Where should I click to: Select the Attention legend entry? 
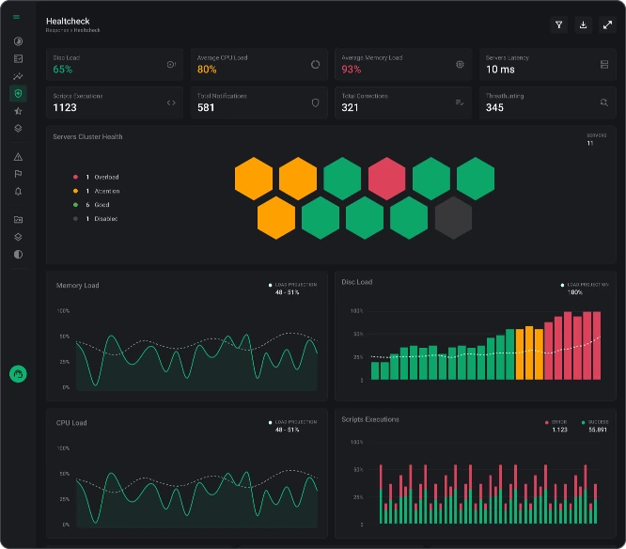point(96,191)
